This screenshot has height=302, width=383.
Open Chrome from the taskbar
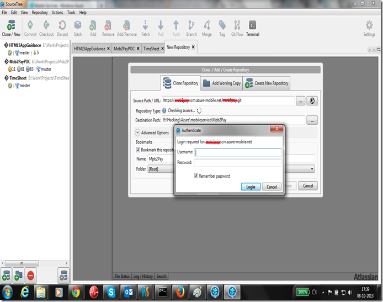coord(76,292)
